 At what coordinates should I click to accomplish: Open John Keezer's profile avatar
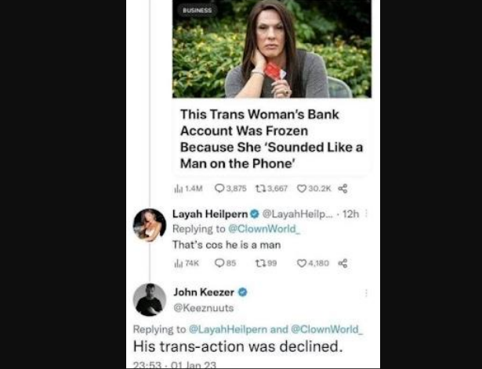click(x=149, y=299)
